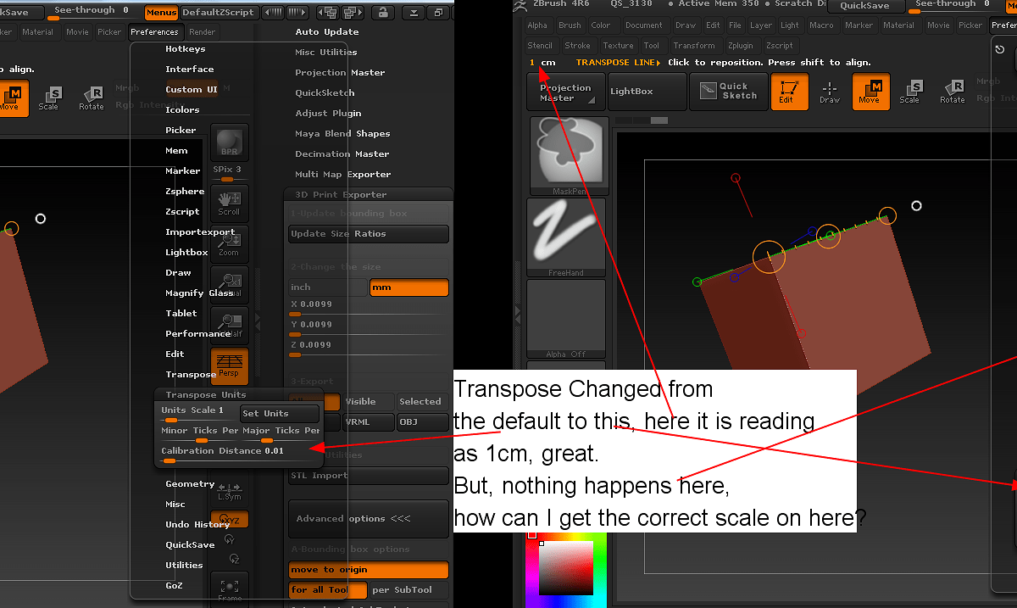
Task: Click the right tray arrows icon
Action: [296, 12]
